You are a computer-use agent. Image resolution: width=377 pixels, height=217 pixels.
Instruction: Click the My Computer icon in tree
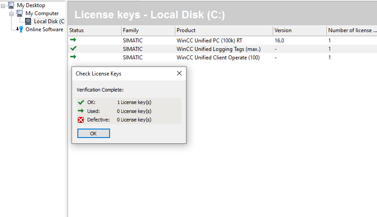[x=20, y=13]
